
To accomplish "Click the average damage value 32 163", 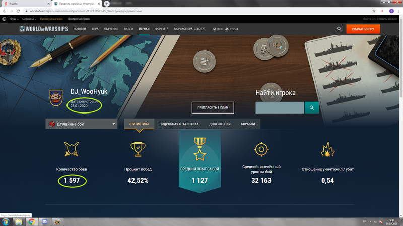I will click(x=261, y=181).
